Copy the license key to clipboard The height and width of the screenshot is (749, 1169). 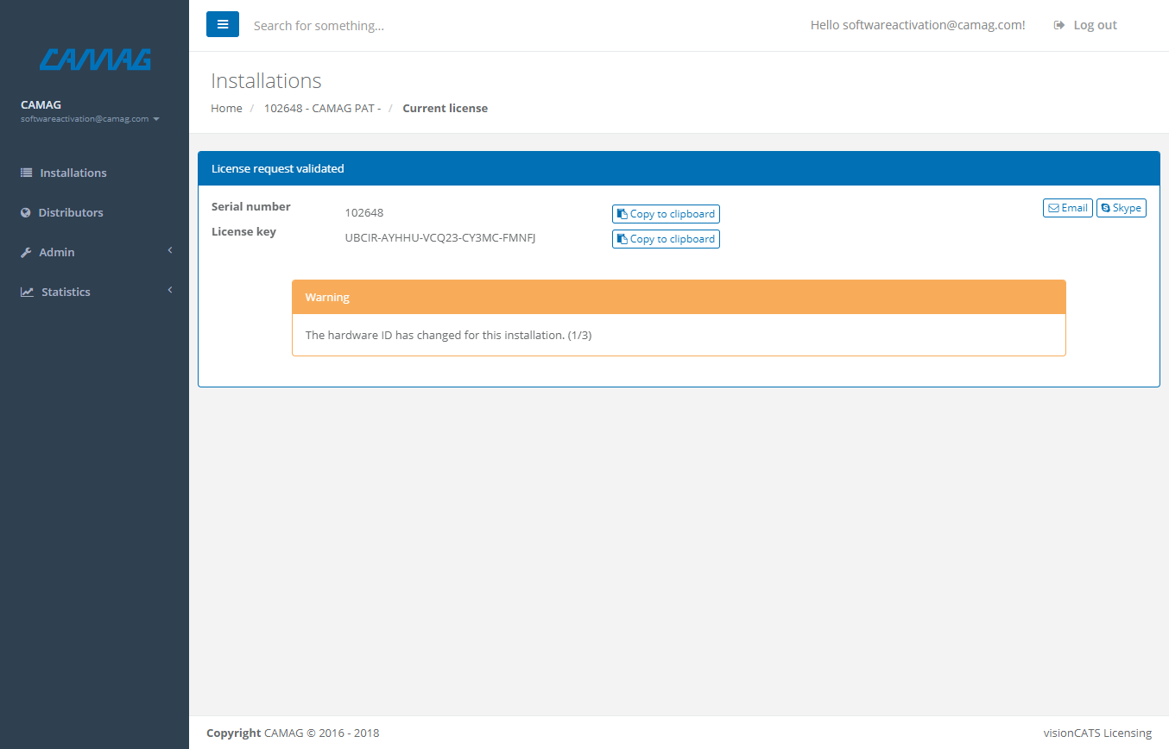click(x=666, y=238)
